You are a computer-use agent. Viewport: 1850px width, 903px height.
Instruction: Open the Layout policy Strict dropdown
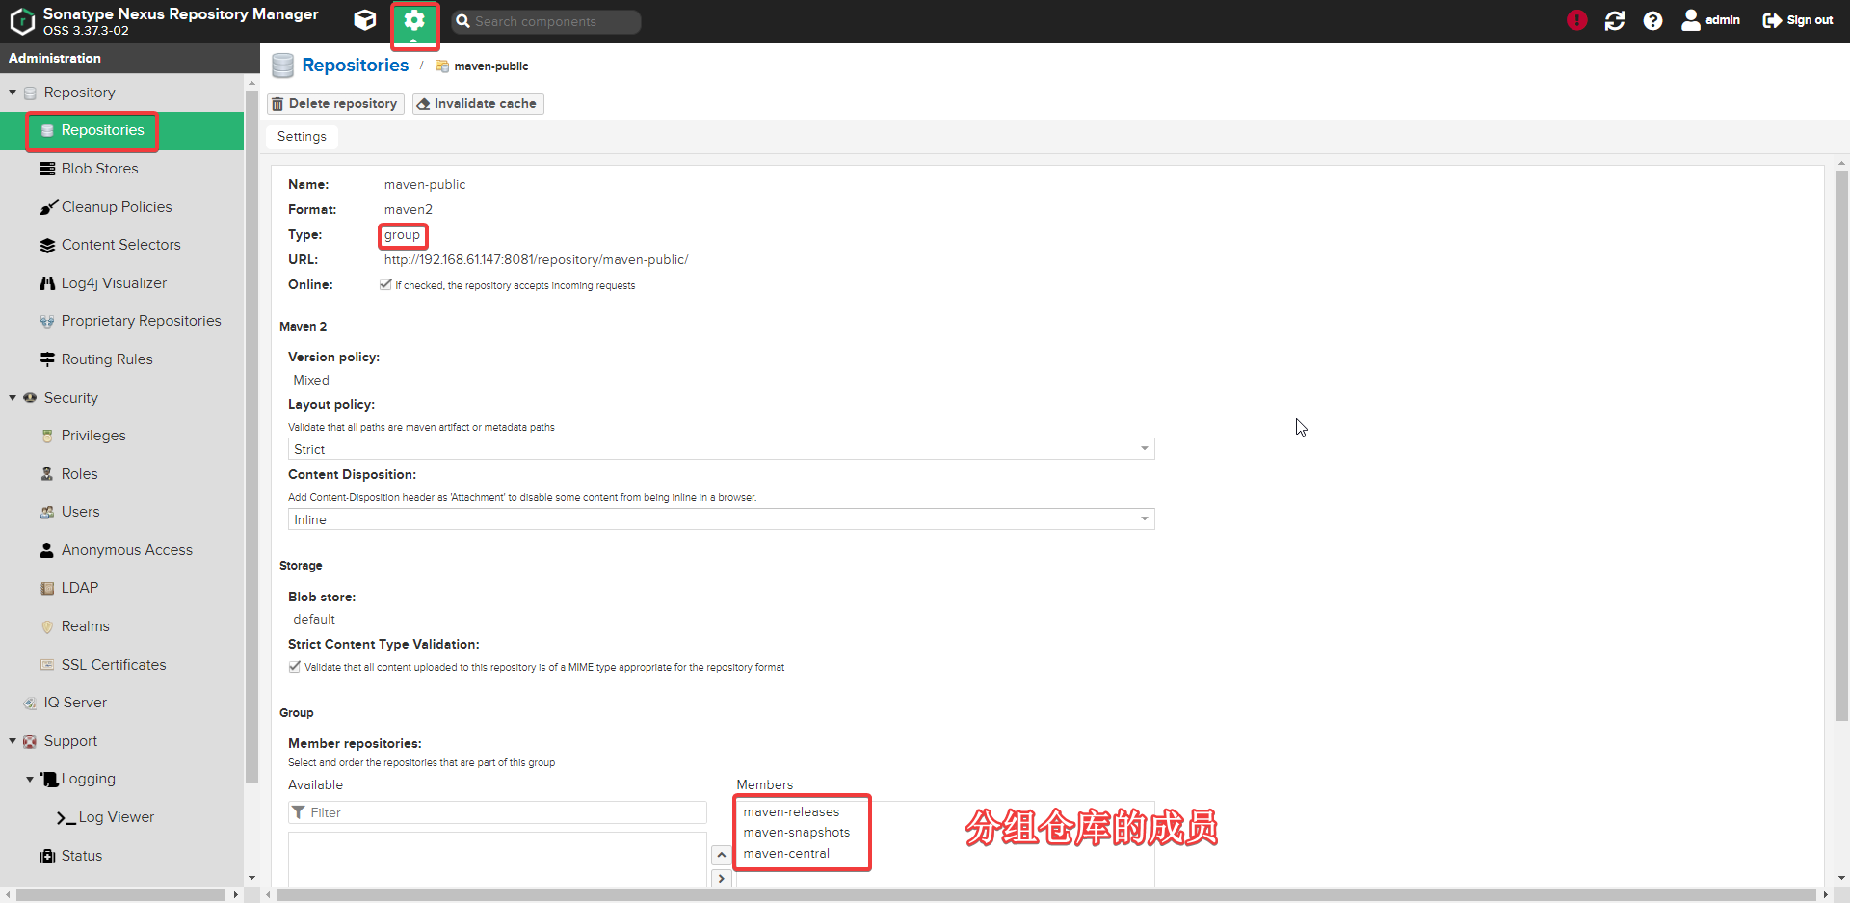tap(721, 449)
